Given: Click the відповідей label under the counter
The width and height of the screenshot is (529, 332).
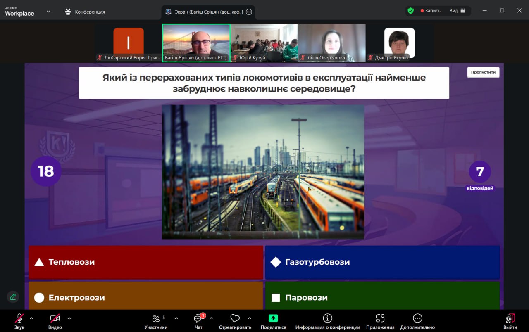Looking at the screenshot, I should pos(480,188).
